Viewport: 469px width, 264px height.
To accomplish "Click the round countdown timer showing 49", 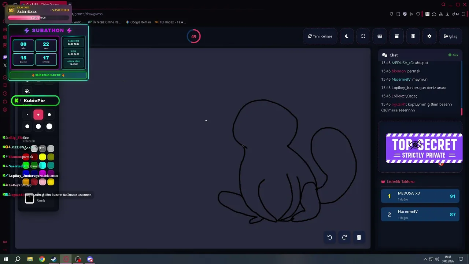I will tap(193, 36).
